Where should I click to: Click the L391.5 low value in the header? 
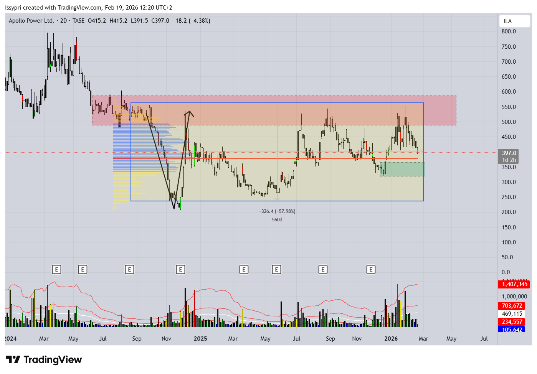(x=139, y=21)
